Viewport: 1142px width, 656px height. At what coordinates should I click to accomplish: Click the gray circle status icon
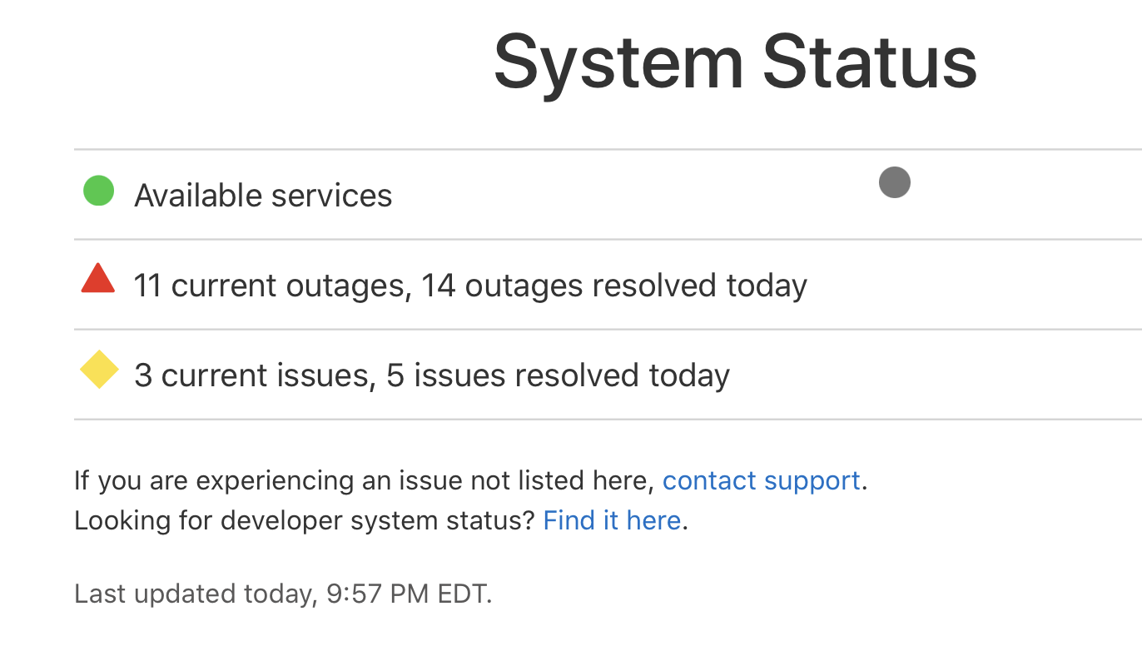(x=895, y=182)
